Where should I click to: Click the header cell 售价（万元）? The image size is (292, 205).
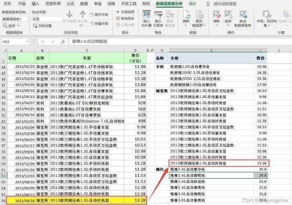tap(136, 58)
